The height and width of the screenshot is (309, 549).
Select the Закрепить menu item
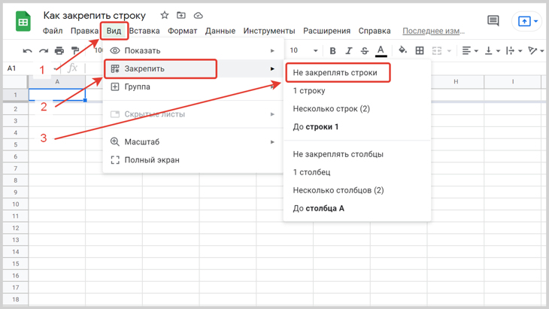tap(193, 68)
